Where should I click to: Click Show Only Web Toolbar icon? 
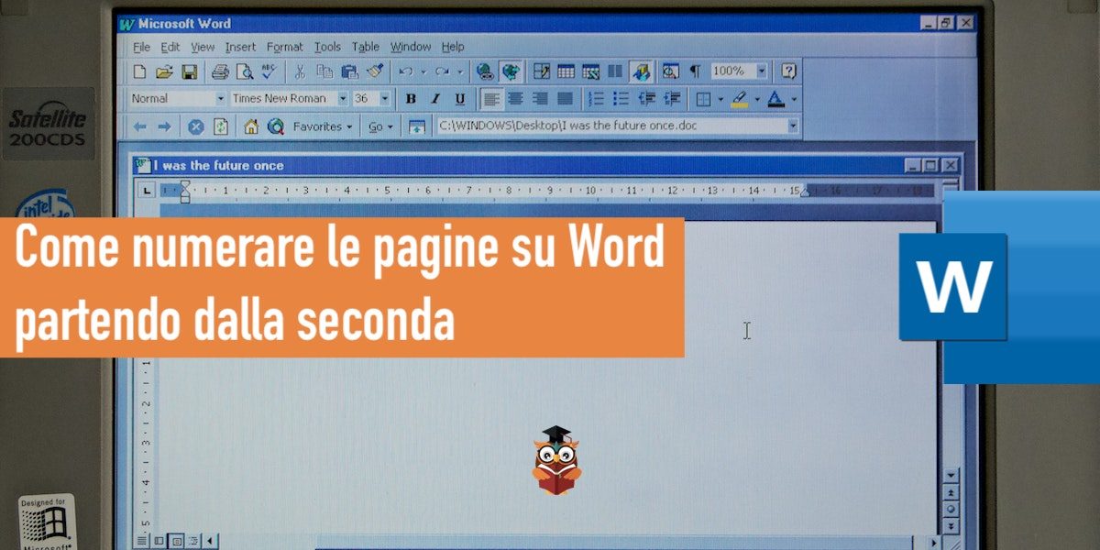(x=417, y=126)
